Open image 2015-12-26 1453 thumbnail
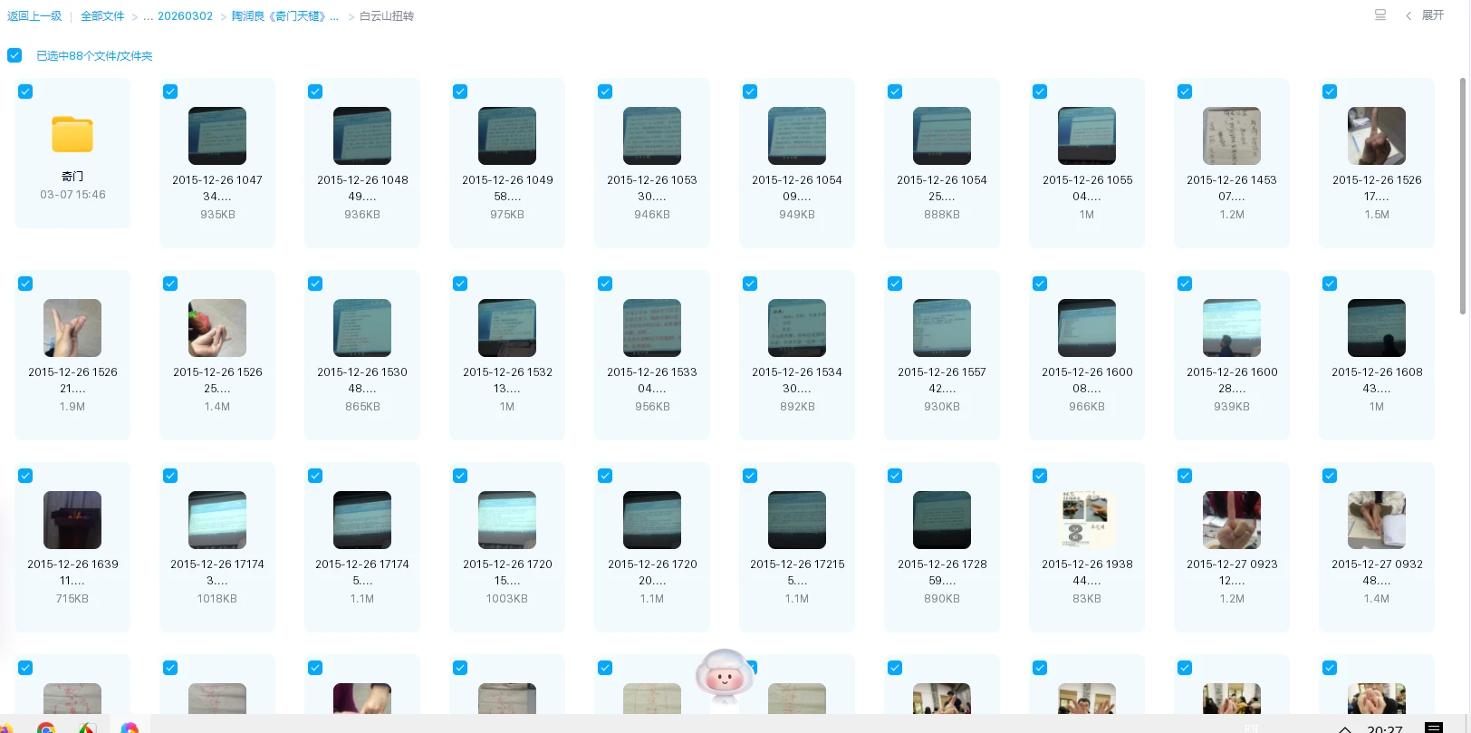Image resolution: width=1471 pixels, height=733 pixels. point(1231,136)
